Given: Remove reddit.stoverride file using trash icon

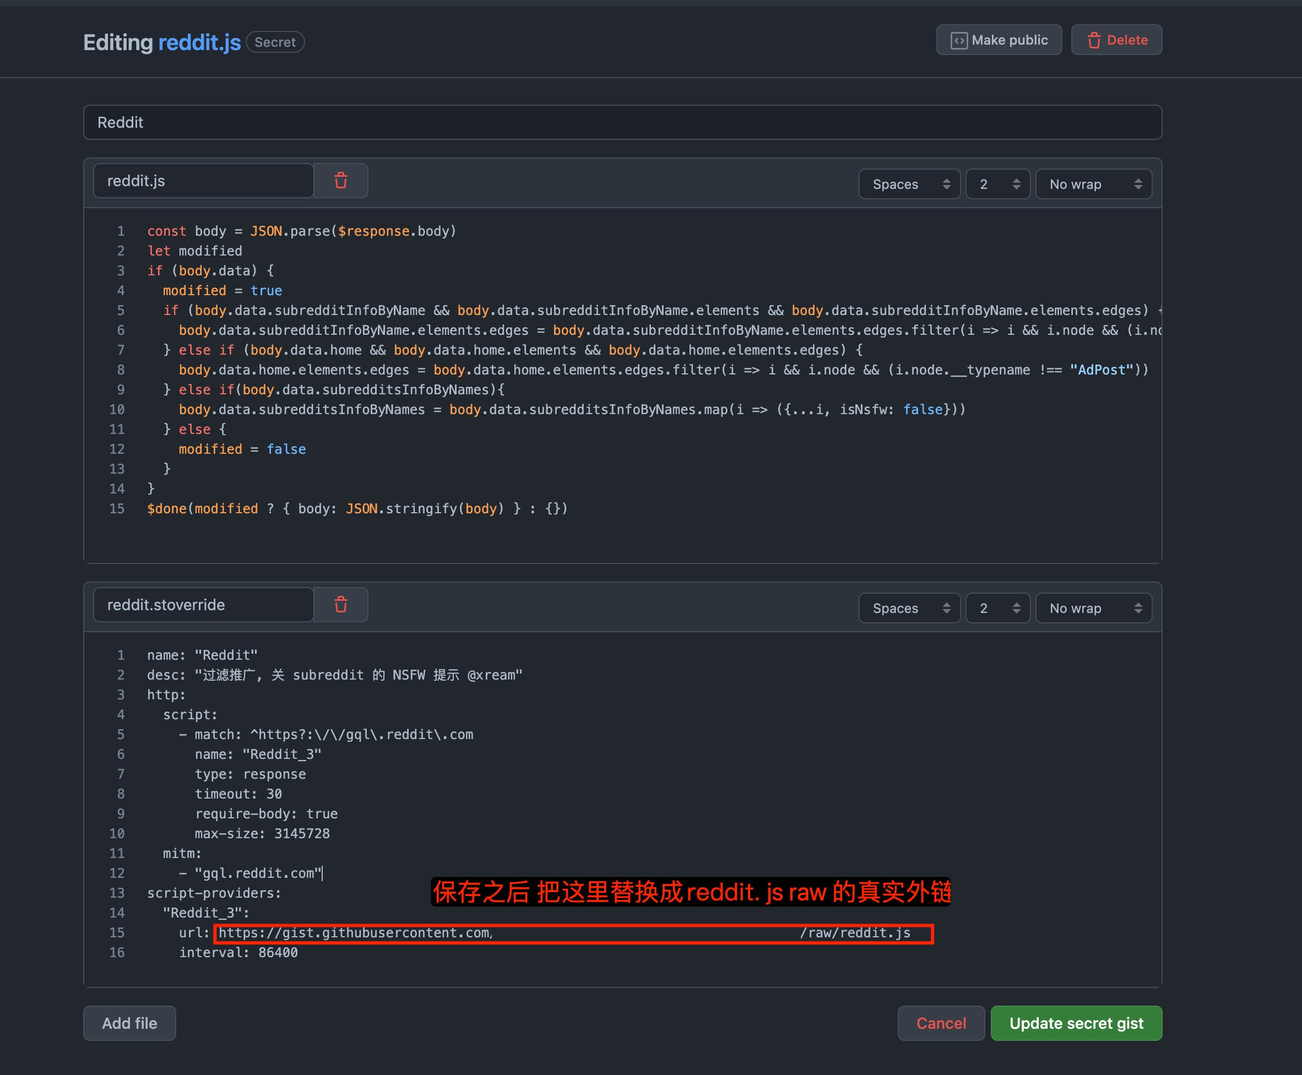Looking at the screenshot, I should (x=340, y=605).
